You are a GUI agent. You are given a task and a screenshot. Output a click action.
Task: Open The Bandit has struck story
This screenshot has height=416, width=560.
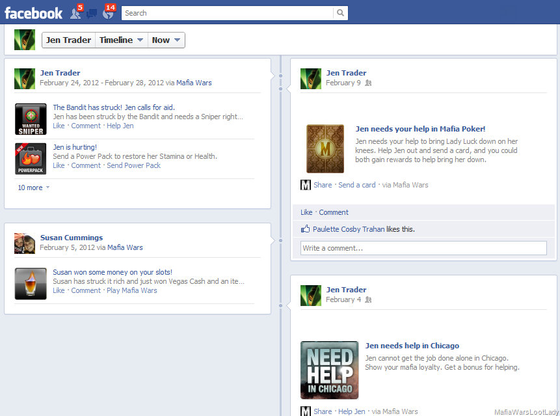tap(114, 107)
